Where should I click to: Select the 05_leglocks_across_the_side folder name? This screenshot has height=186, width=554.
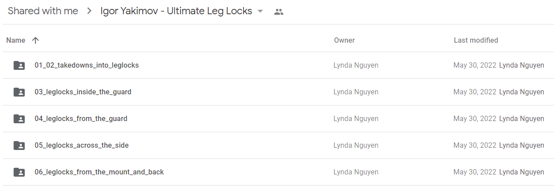pos(82,146)
